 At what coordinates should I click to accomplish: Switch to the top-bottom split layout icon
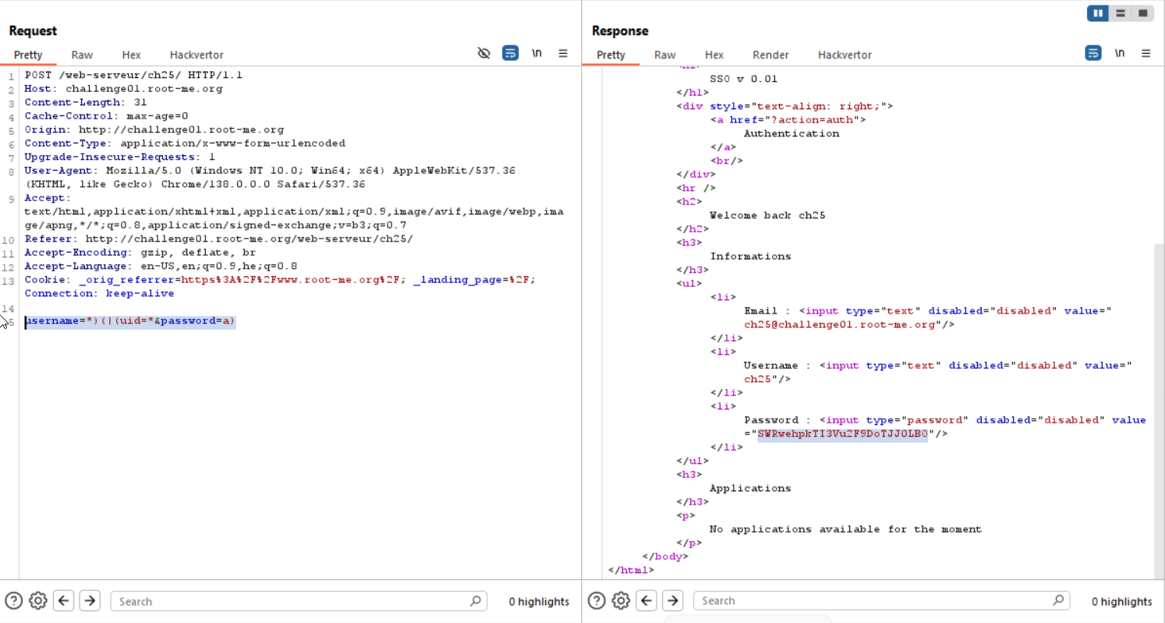(x=1120, y=13)
